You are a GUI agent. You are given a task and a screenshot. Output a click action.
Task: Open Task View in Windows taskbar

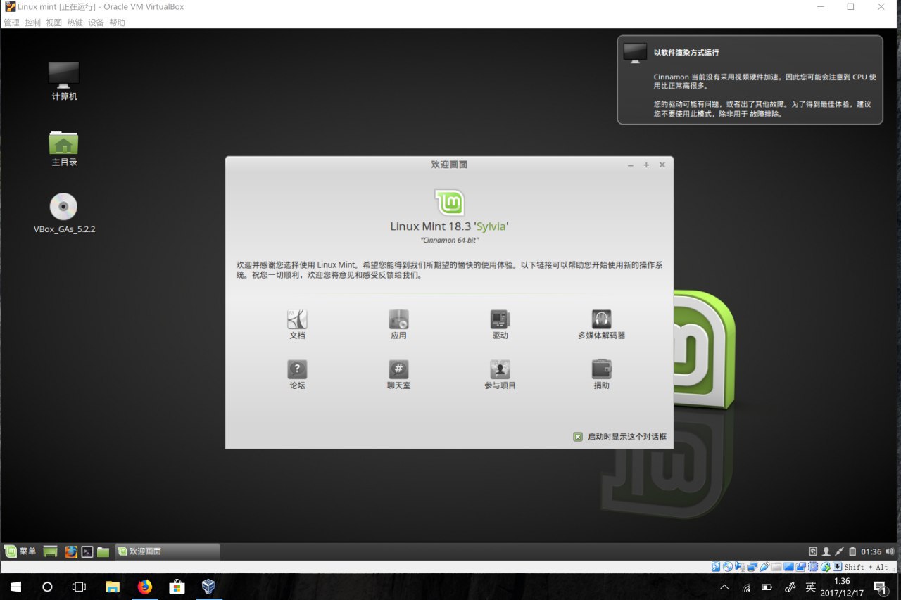tap(80, 587)
